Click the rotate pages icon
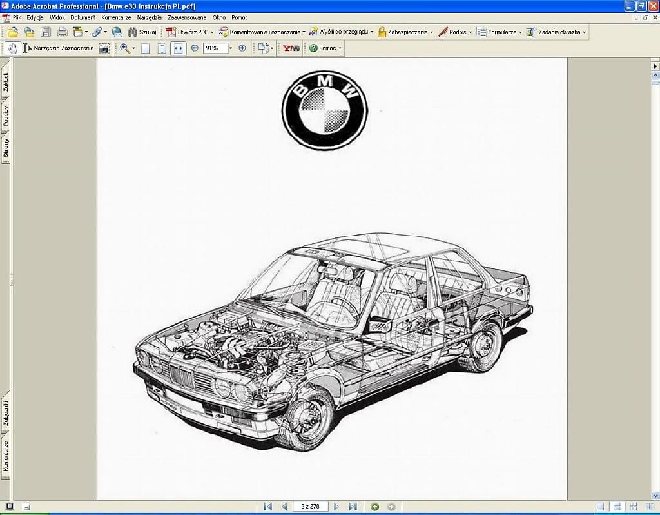Viewport: 660px width, 515px height. [x=264, y=48]
